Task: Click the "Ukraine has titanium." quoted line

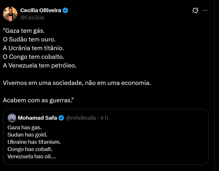Action: tap(34, 142)
